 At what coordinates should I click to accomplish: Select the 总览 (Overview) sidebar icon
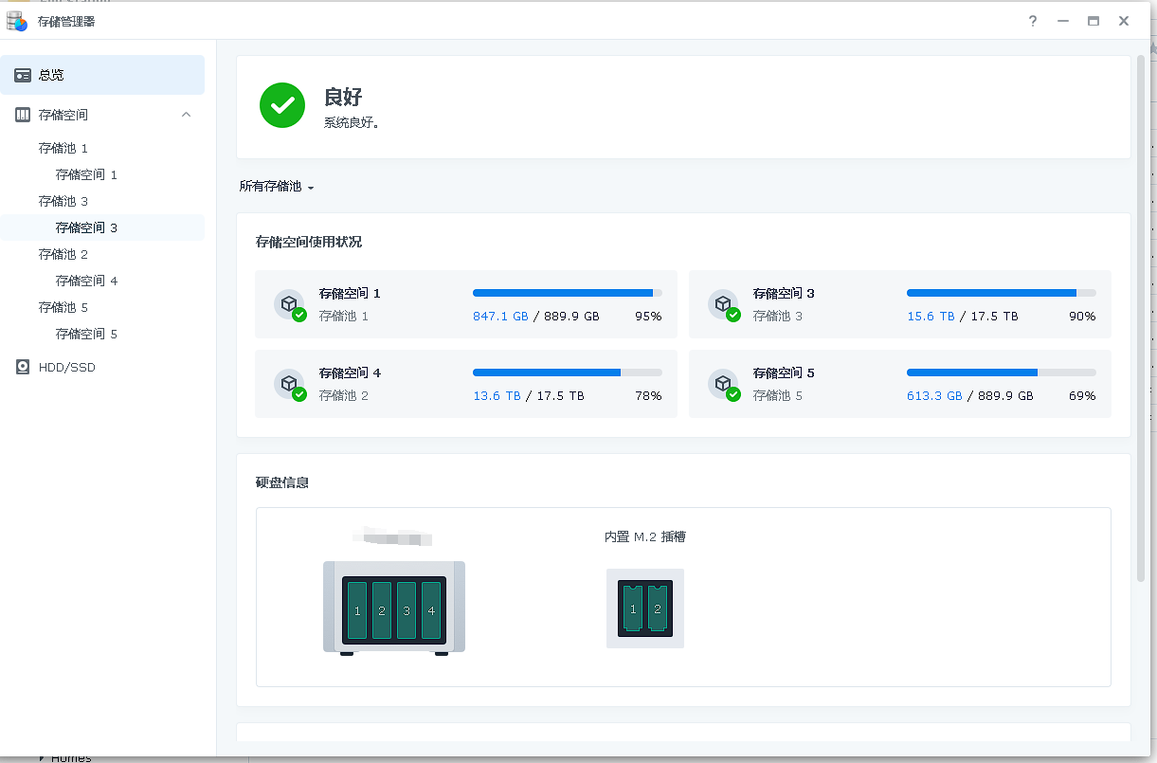23,74
